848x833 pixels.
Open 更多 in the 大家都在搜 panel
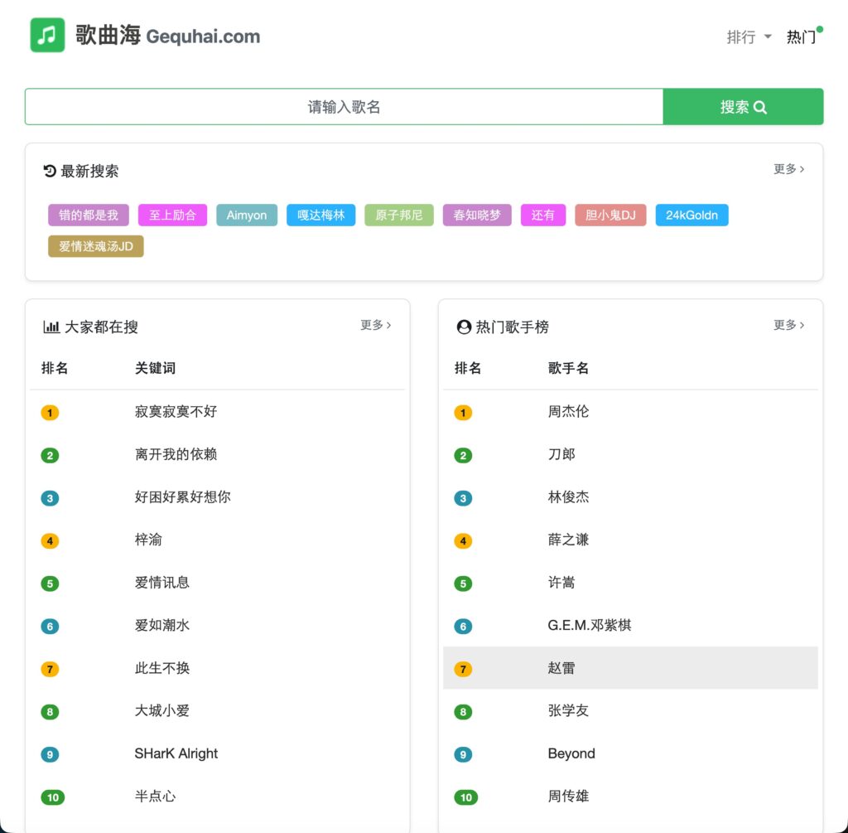coord(376,325)
